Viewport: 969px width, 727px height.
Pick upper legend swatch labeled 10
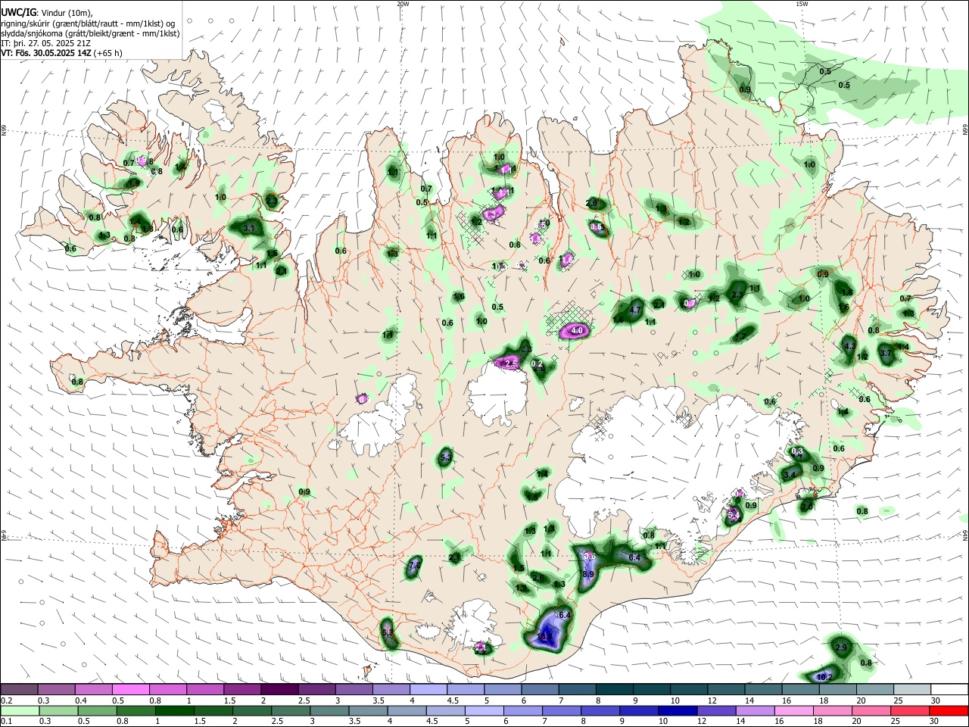[689, 689]
